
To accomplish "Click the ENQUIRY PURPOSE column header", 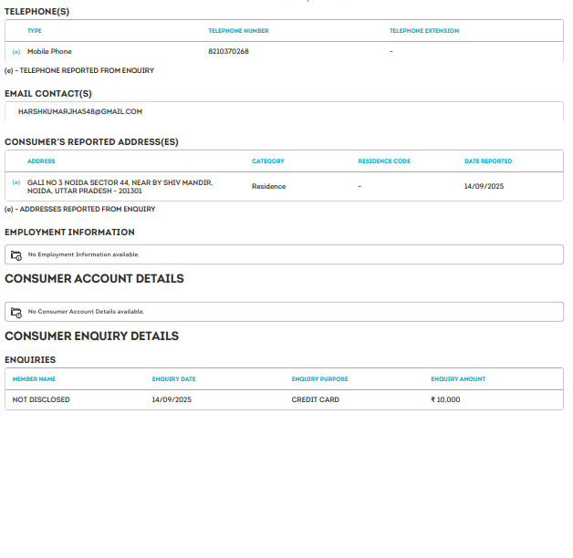I will pos(319,379).
